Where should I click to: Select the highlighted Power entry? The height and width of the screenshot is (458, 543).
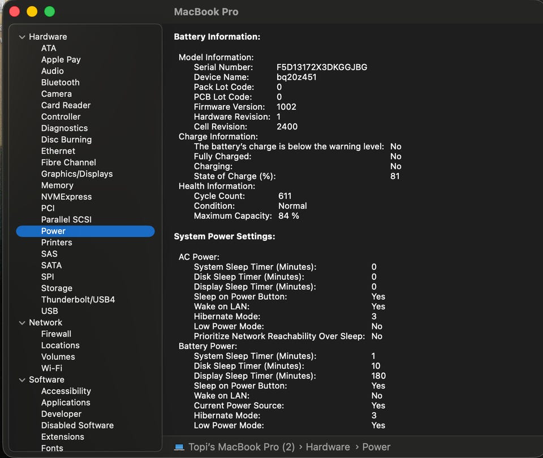click(x=85, y=231)
